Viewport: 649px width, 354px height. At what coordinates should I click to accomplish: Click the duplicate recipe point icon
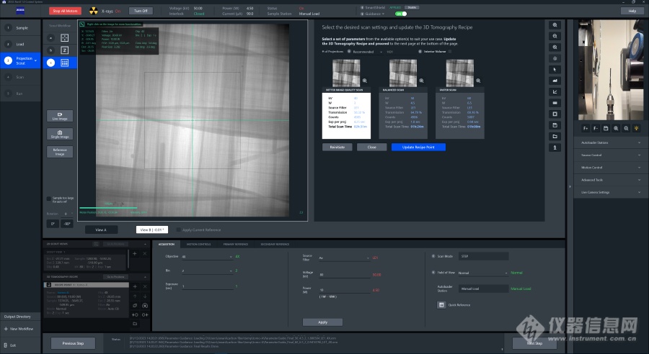tap(135, 306)
